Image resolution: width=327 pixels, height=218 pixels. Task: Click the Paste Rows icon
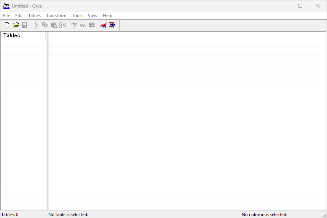click(x=92, y=25)
